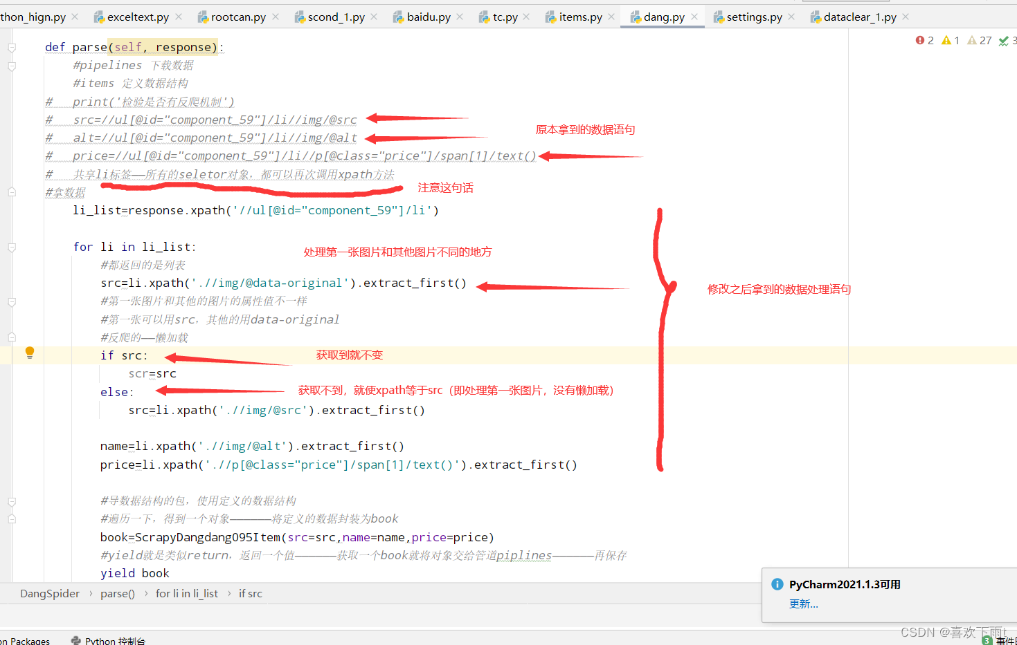Click the weak warning icon showing 27
Image resolution: width=1017 pixels, height=645 pixels.
[x=972, y=40]
